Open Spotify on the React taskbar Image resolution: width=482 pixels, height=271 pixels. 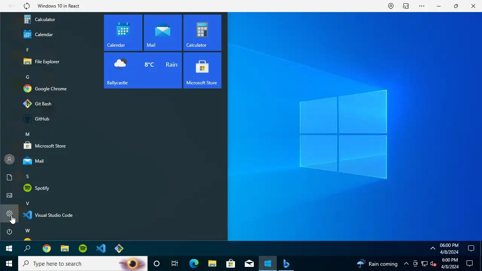point(83,248)
